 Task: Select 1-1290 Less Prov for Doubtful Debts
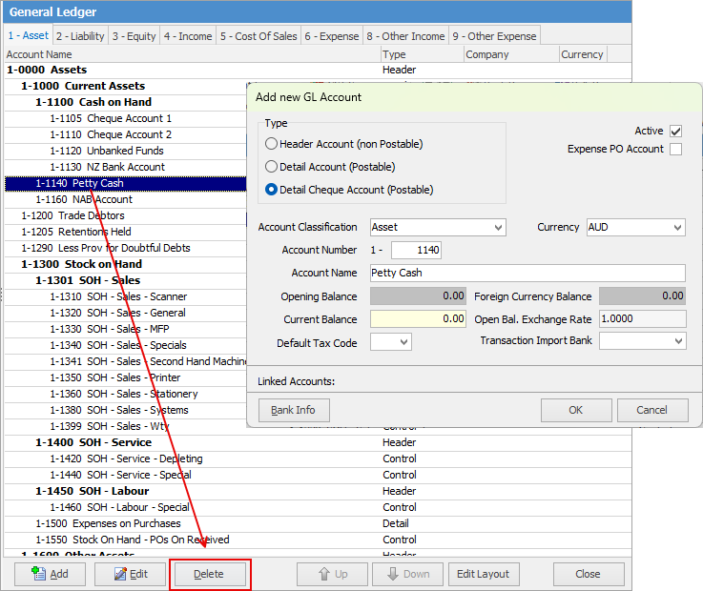click(x=126, y=248)
